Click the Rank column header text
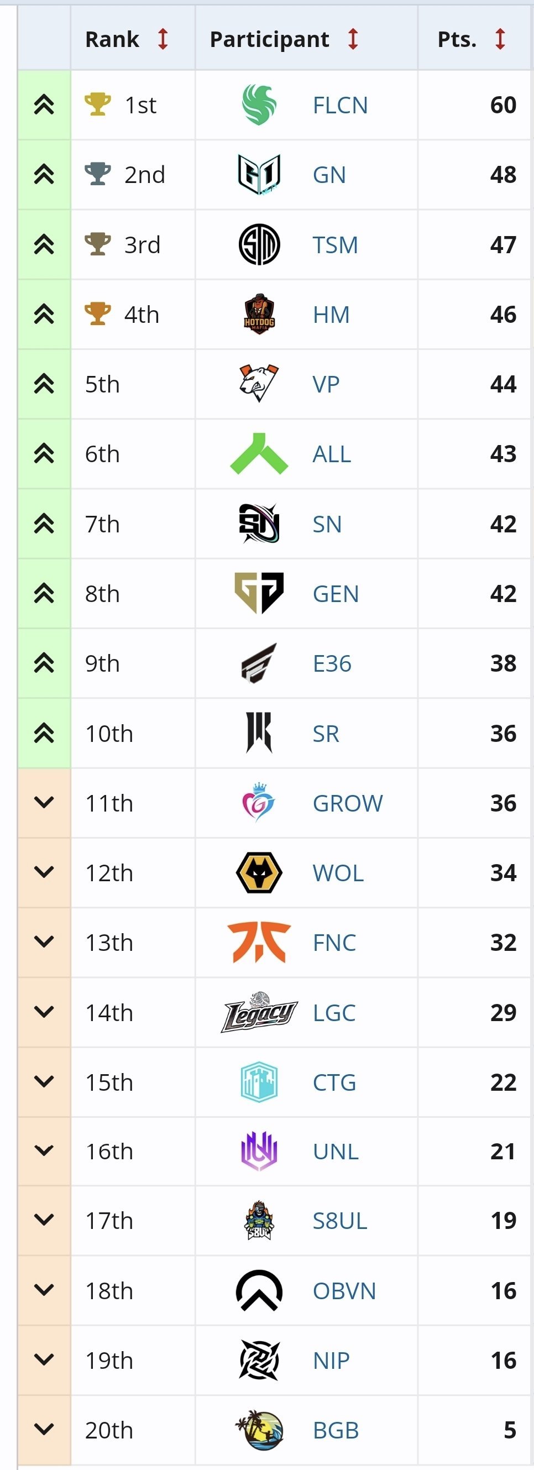 112,39
